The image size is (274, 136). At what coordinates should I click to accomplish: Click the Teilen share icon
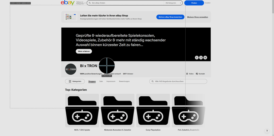point(187,74)
